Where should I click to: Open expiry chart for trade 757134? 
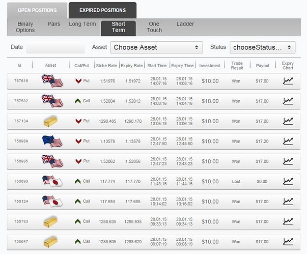pos(288,121)
